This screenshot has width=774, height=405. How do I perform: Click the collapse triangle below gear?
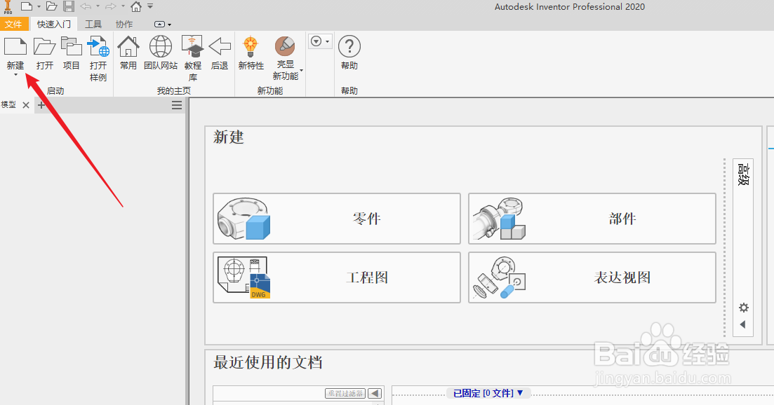click(x=743, y=324)
